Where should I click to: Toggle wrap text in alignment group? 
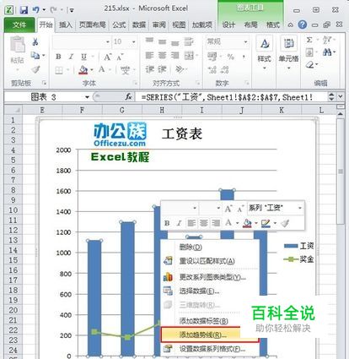(x=189, y=41)
